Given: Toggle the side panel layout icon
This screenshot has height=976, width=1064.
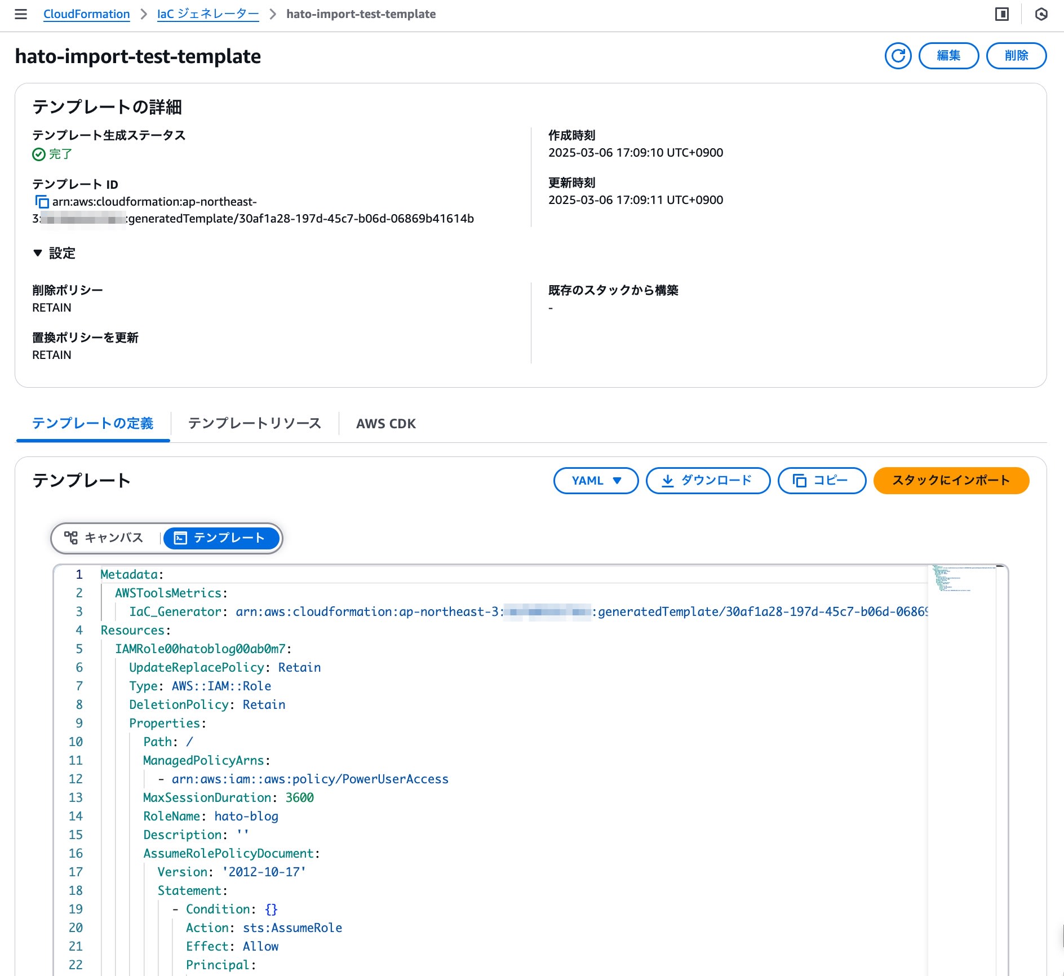Looking at the screenshot, I should 1001,14.
